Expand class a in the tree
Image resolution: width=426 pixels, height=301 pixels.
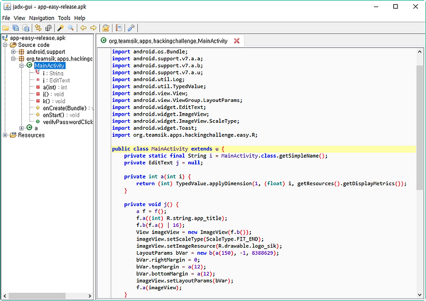click(21, 128)
